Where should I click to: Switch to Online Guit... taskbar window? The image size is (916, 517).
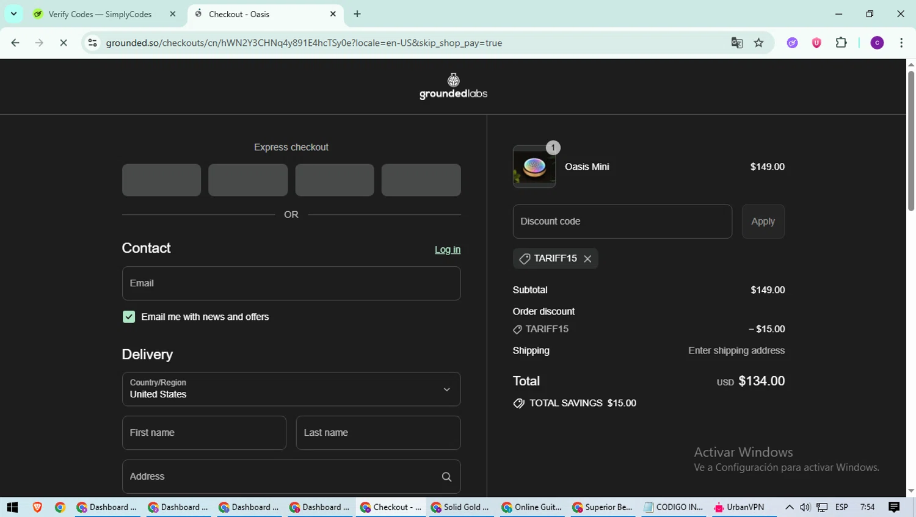pyautogui.click(x=532, y=507)
